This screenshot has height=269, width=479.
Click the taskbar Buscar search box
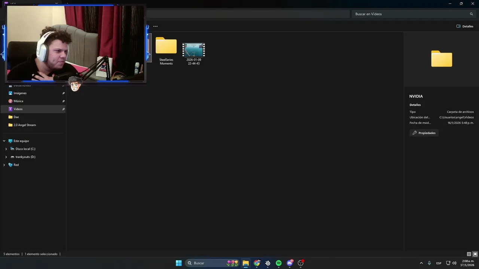coord(212,263)
